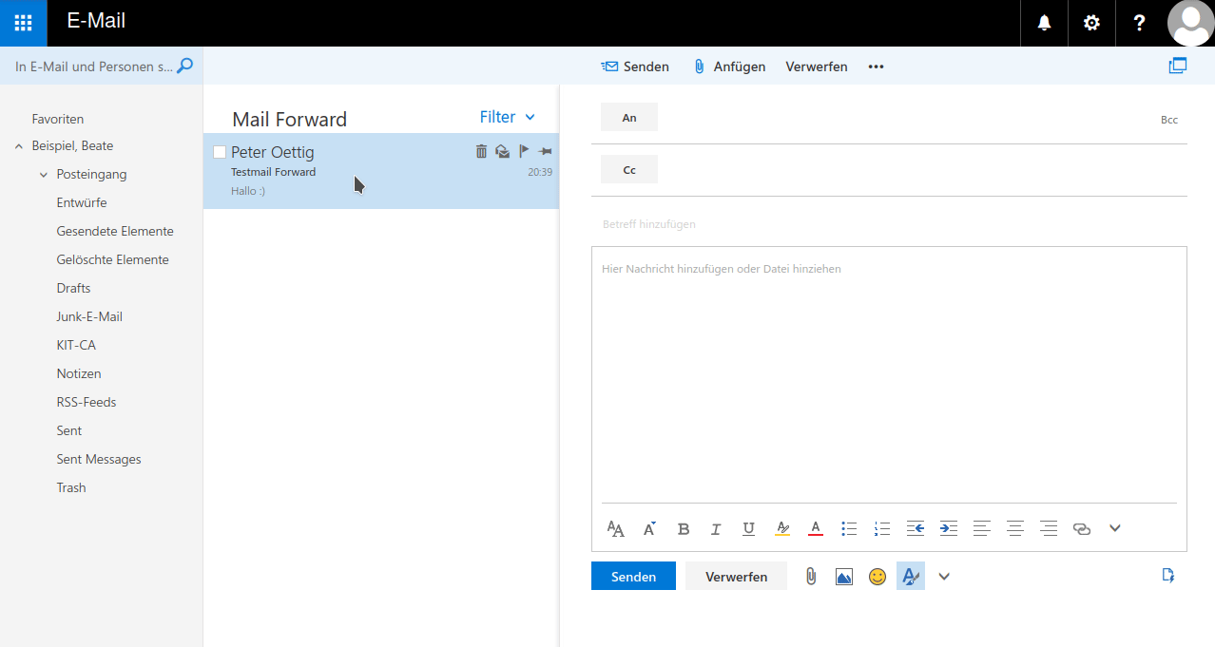Open Gesendete Elemente folder
The width and height of the screenshot is (1215, 647).
(x=115, y=231)
